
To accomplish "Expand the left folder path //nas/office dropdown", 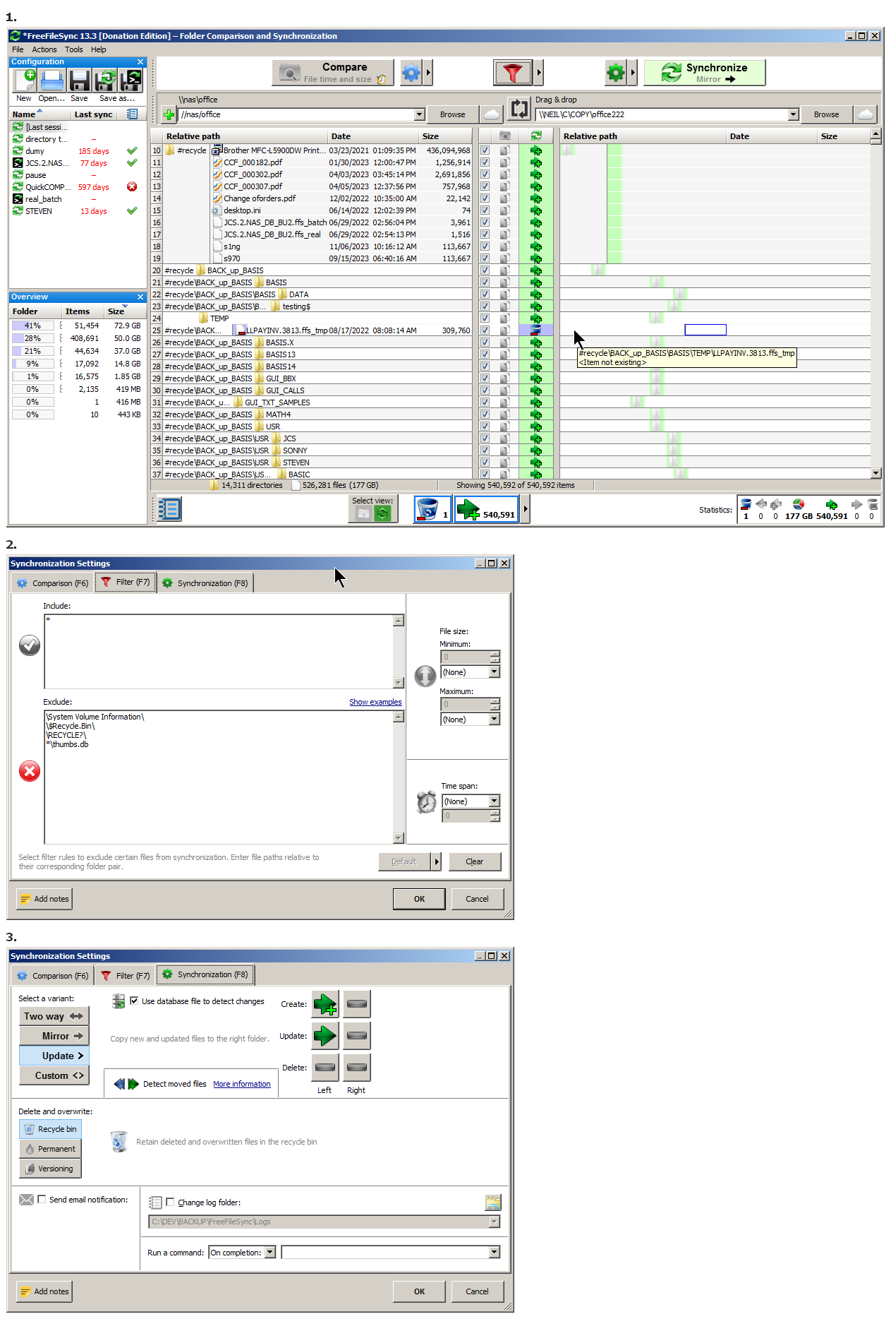I will [x=420, y=114].
